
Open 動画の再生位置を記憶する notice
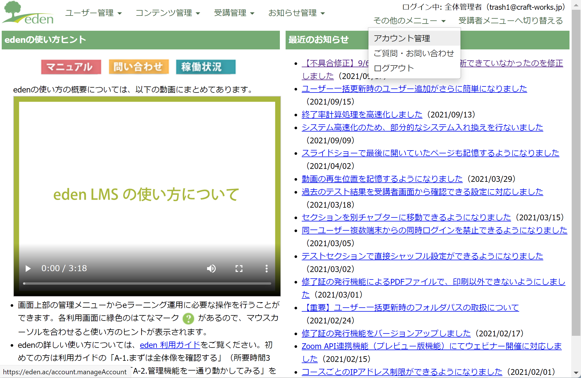(x=382, y=179)
